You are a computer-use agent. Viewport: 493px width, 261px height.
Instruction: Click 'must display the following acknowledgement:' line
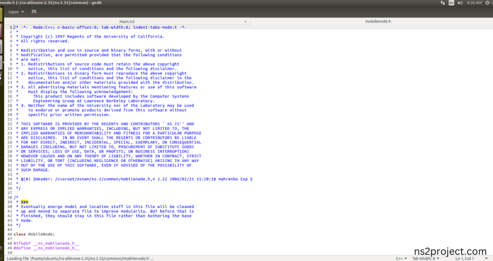(x=80, y=92)
